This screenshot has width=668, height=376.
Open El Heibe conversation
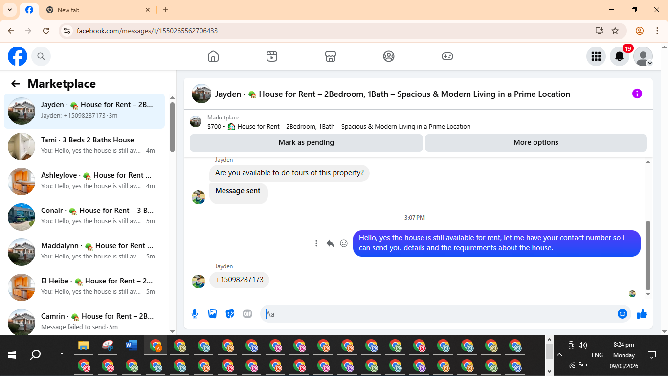tap(85, 287)
